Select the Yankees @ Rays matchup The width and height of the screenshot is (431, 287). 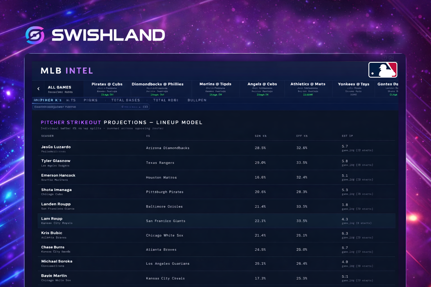coord(353,89)
